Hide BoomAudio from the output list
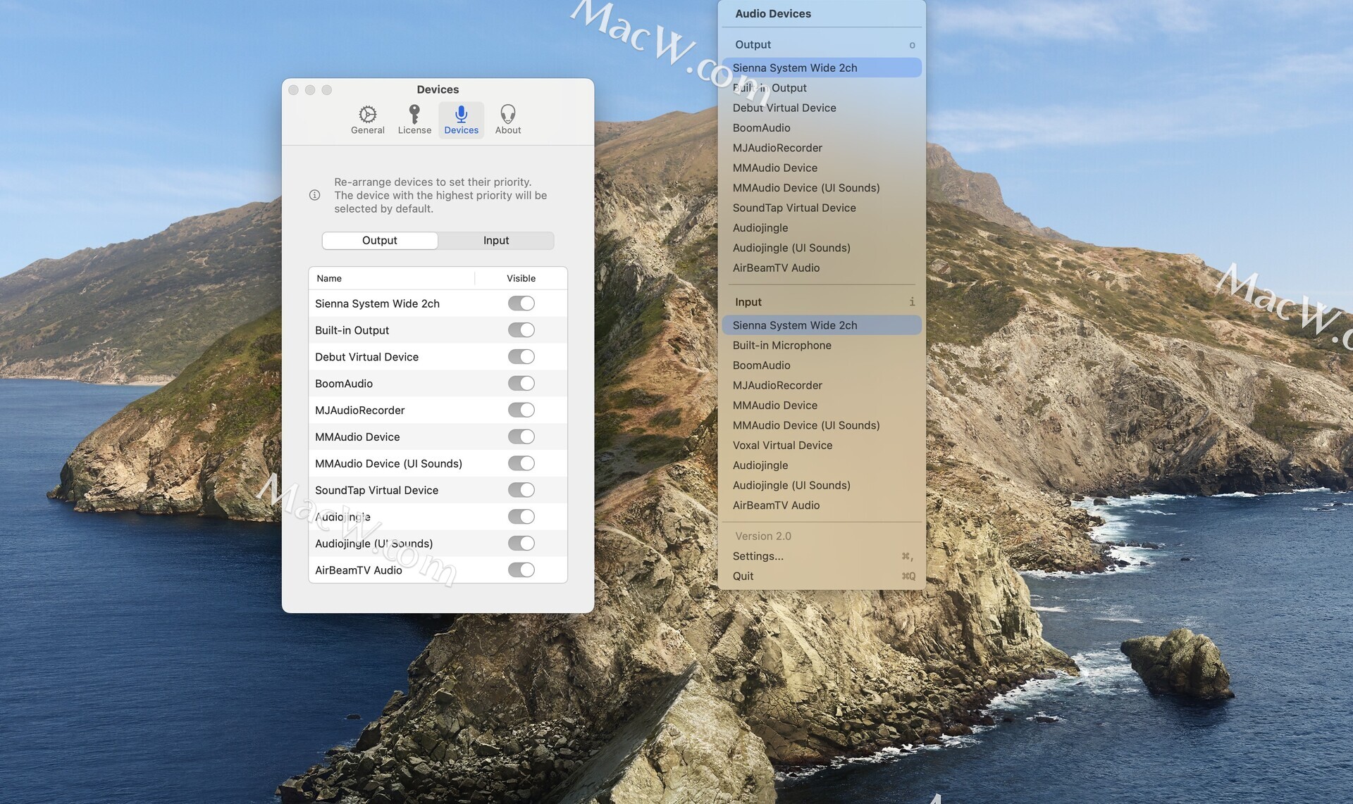This screenshot has height=804, width=1353. coord(521,384)
